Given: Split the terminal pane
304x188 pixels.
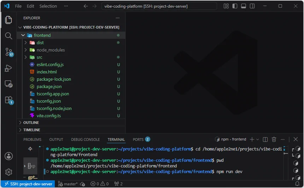Looking at the screenshot, I should coord(265,139).
